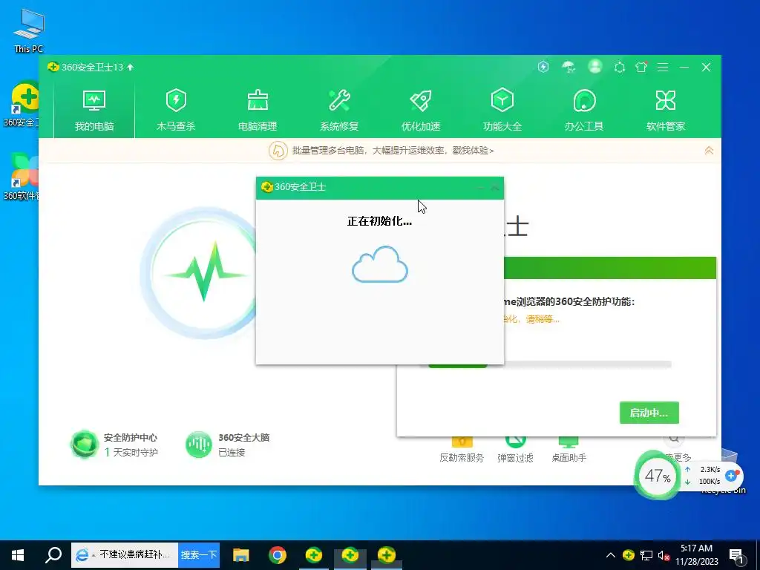760x570 pixels.
Task: Click the 360 tray icon
Action: [628, 554]
